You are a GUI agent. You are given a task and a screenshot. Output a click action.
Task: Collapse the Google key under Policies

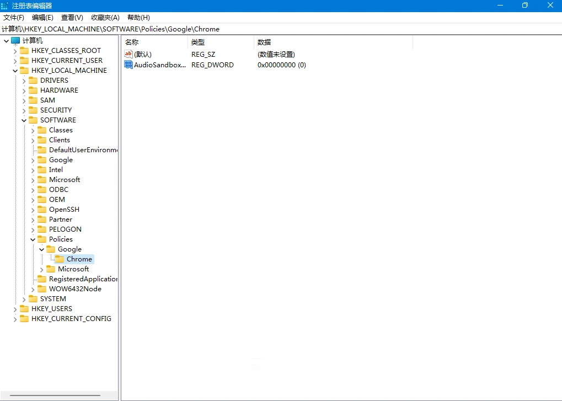41,249
